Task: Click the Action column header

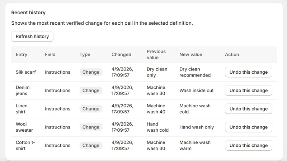Action: pos(232,54)
